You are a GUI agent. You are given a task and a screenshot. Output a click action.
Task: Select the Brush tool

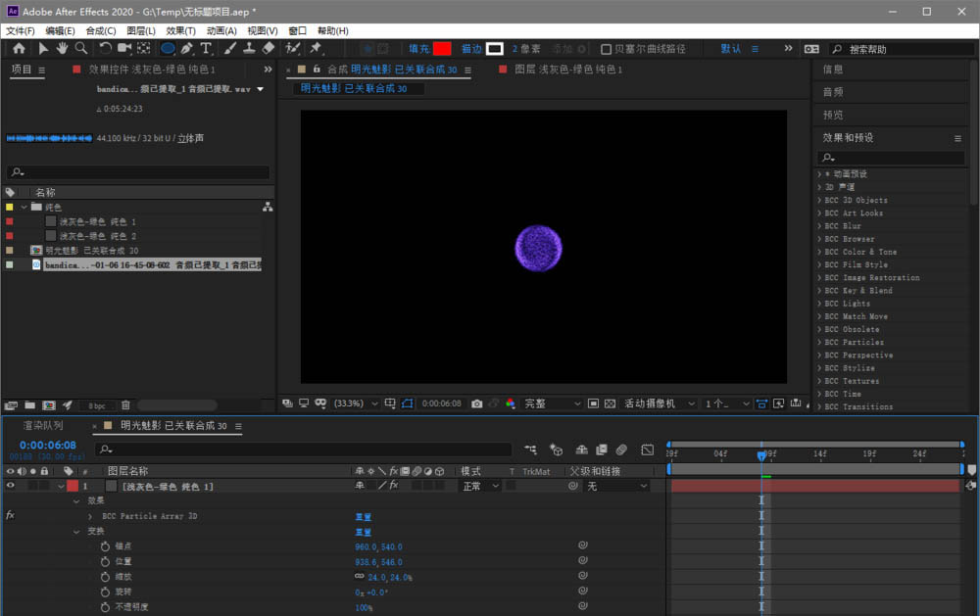click(230, 48)
